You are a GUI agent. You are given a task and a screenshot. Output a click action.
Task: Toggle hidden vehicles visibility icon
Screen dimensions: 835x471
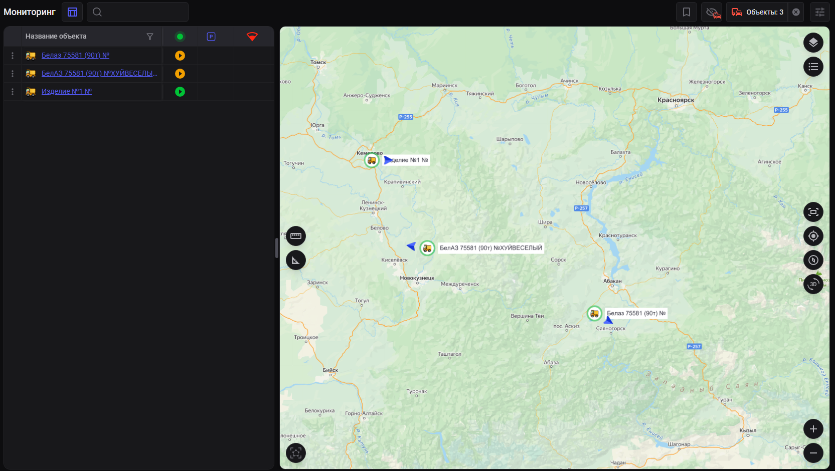pyautogui.click(x=713, y=12)
